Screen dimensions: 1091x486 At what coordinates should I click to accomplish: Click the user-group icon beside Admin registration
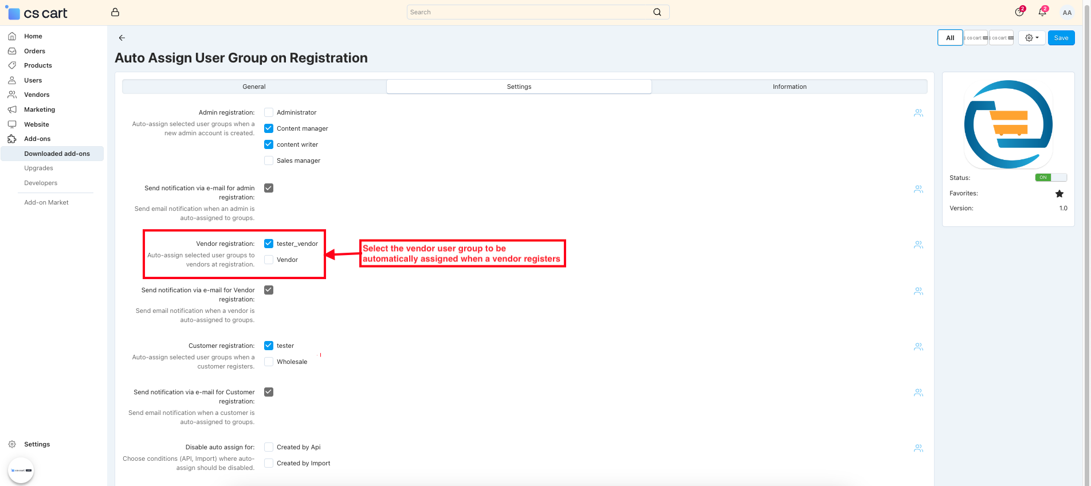[918, 113]
